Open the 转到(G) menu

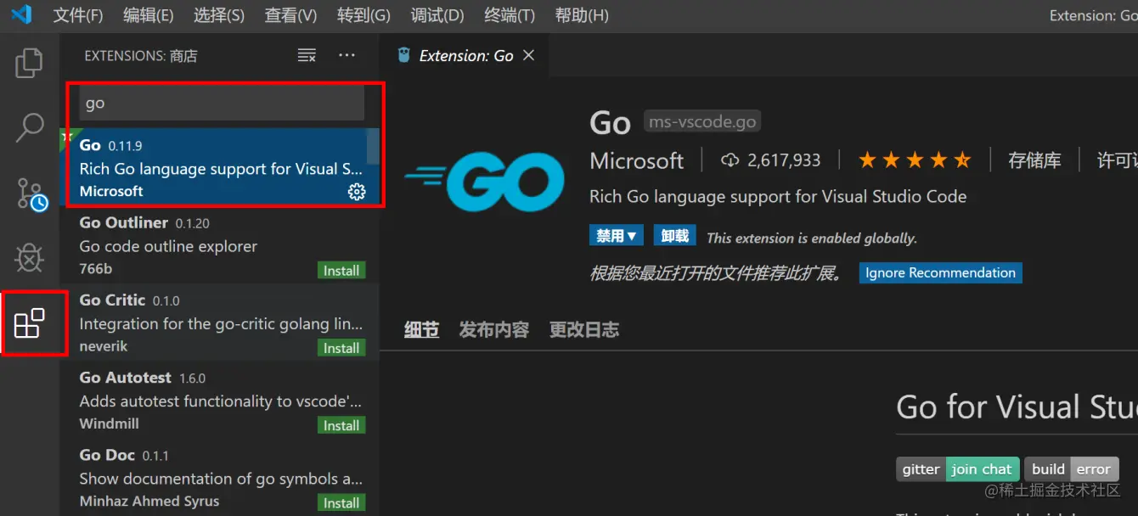363,15
